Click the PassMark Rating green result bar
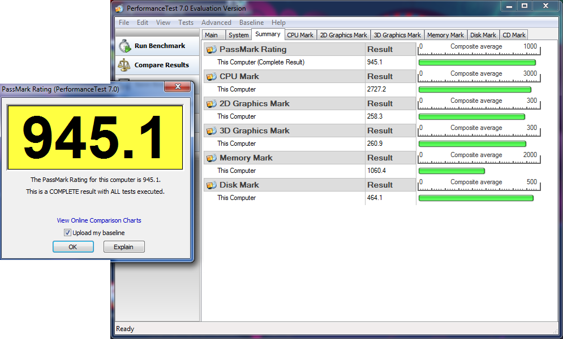 click(x=477, y=62)
